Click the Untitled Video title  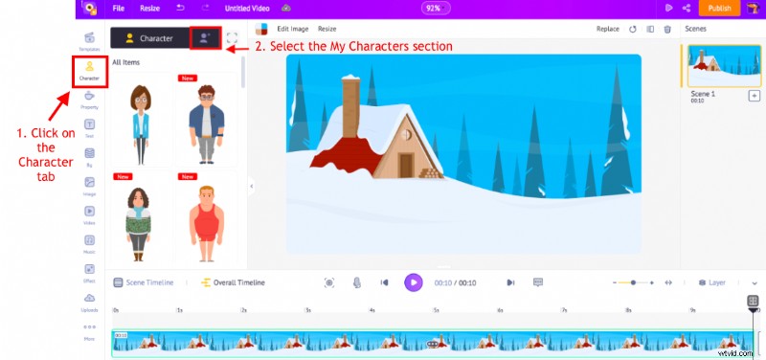pos(248,9)
